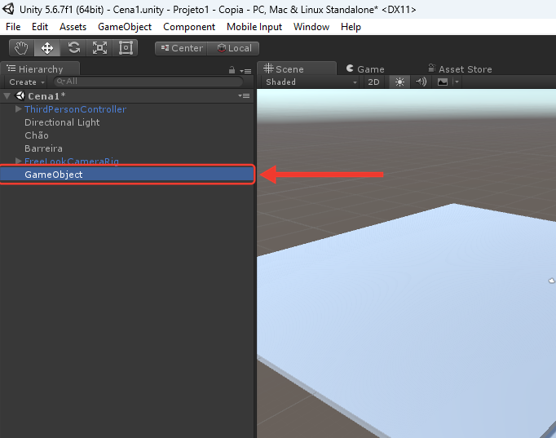Toggle scene audio speaker icon
This screenshot has height=438, width=556.
coord(421,82)
